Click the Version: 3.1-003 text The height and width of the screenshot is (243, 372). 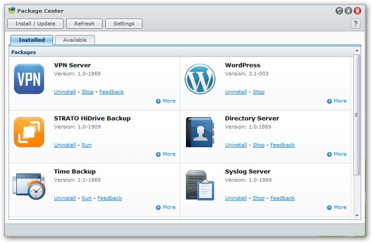coord(247,74)
